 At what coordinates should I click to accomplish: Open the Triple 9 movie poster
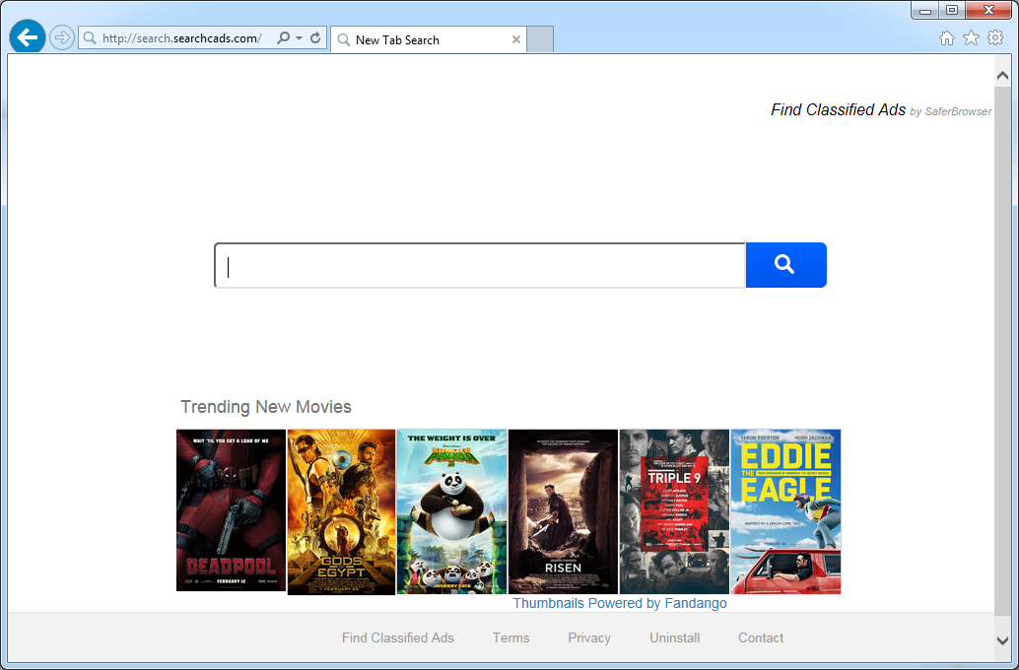(674, 511)
